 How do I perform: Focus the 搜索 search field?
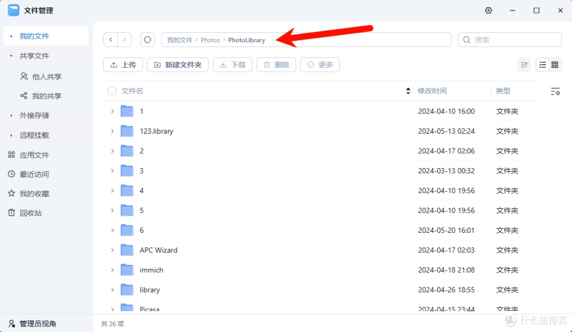coord(510,40)
